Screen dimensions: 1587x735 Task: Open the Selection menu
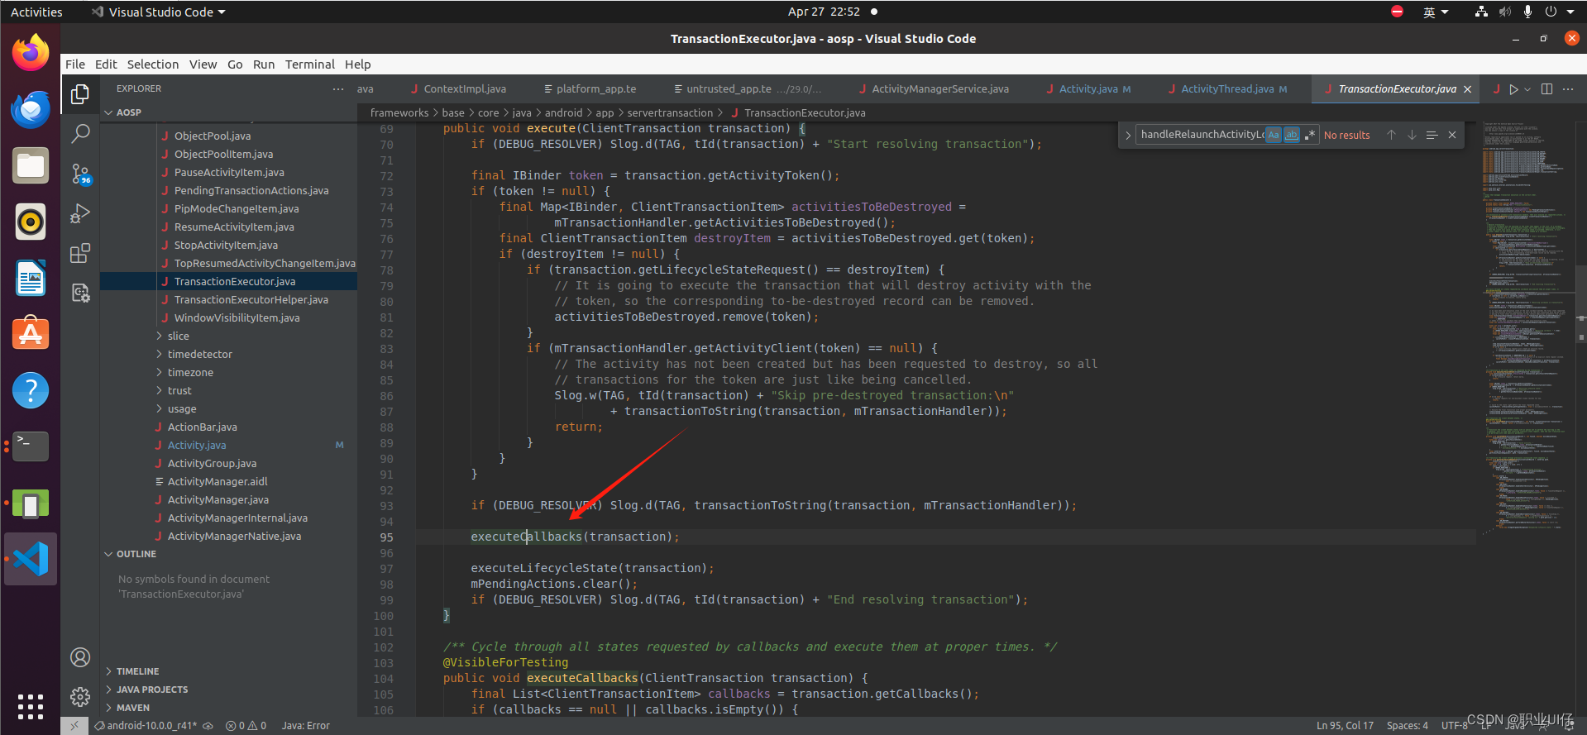point(152,64)
